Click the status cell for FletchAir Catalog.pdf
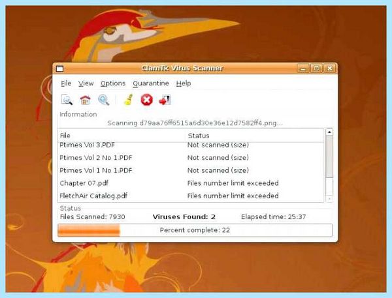 pyautogui.click(x=233, y=196)
